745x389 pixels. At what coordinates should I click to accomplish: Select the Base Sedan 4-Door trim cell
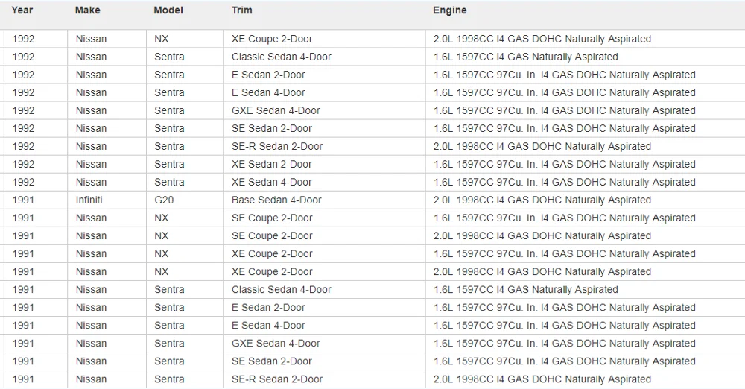(276, 200)
